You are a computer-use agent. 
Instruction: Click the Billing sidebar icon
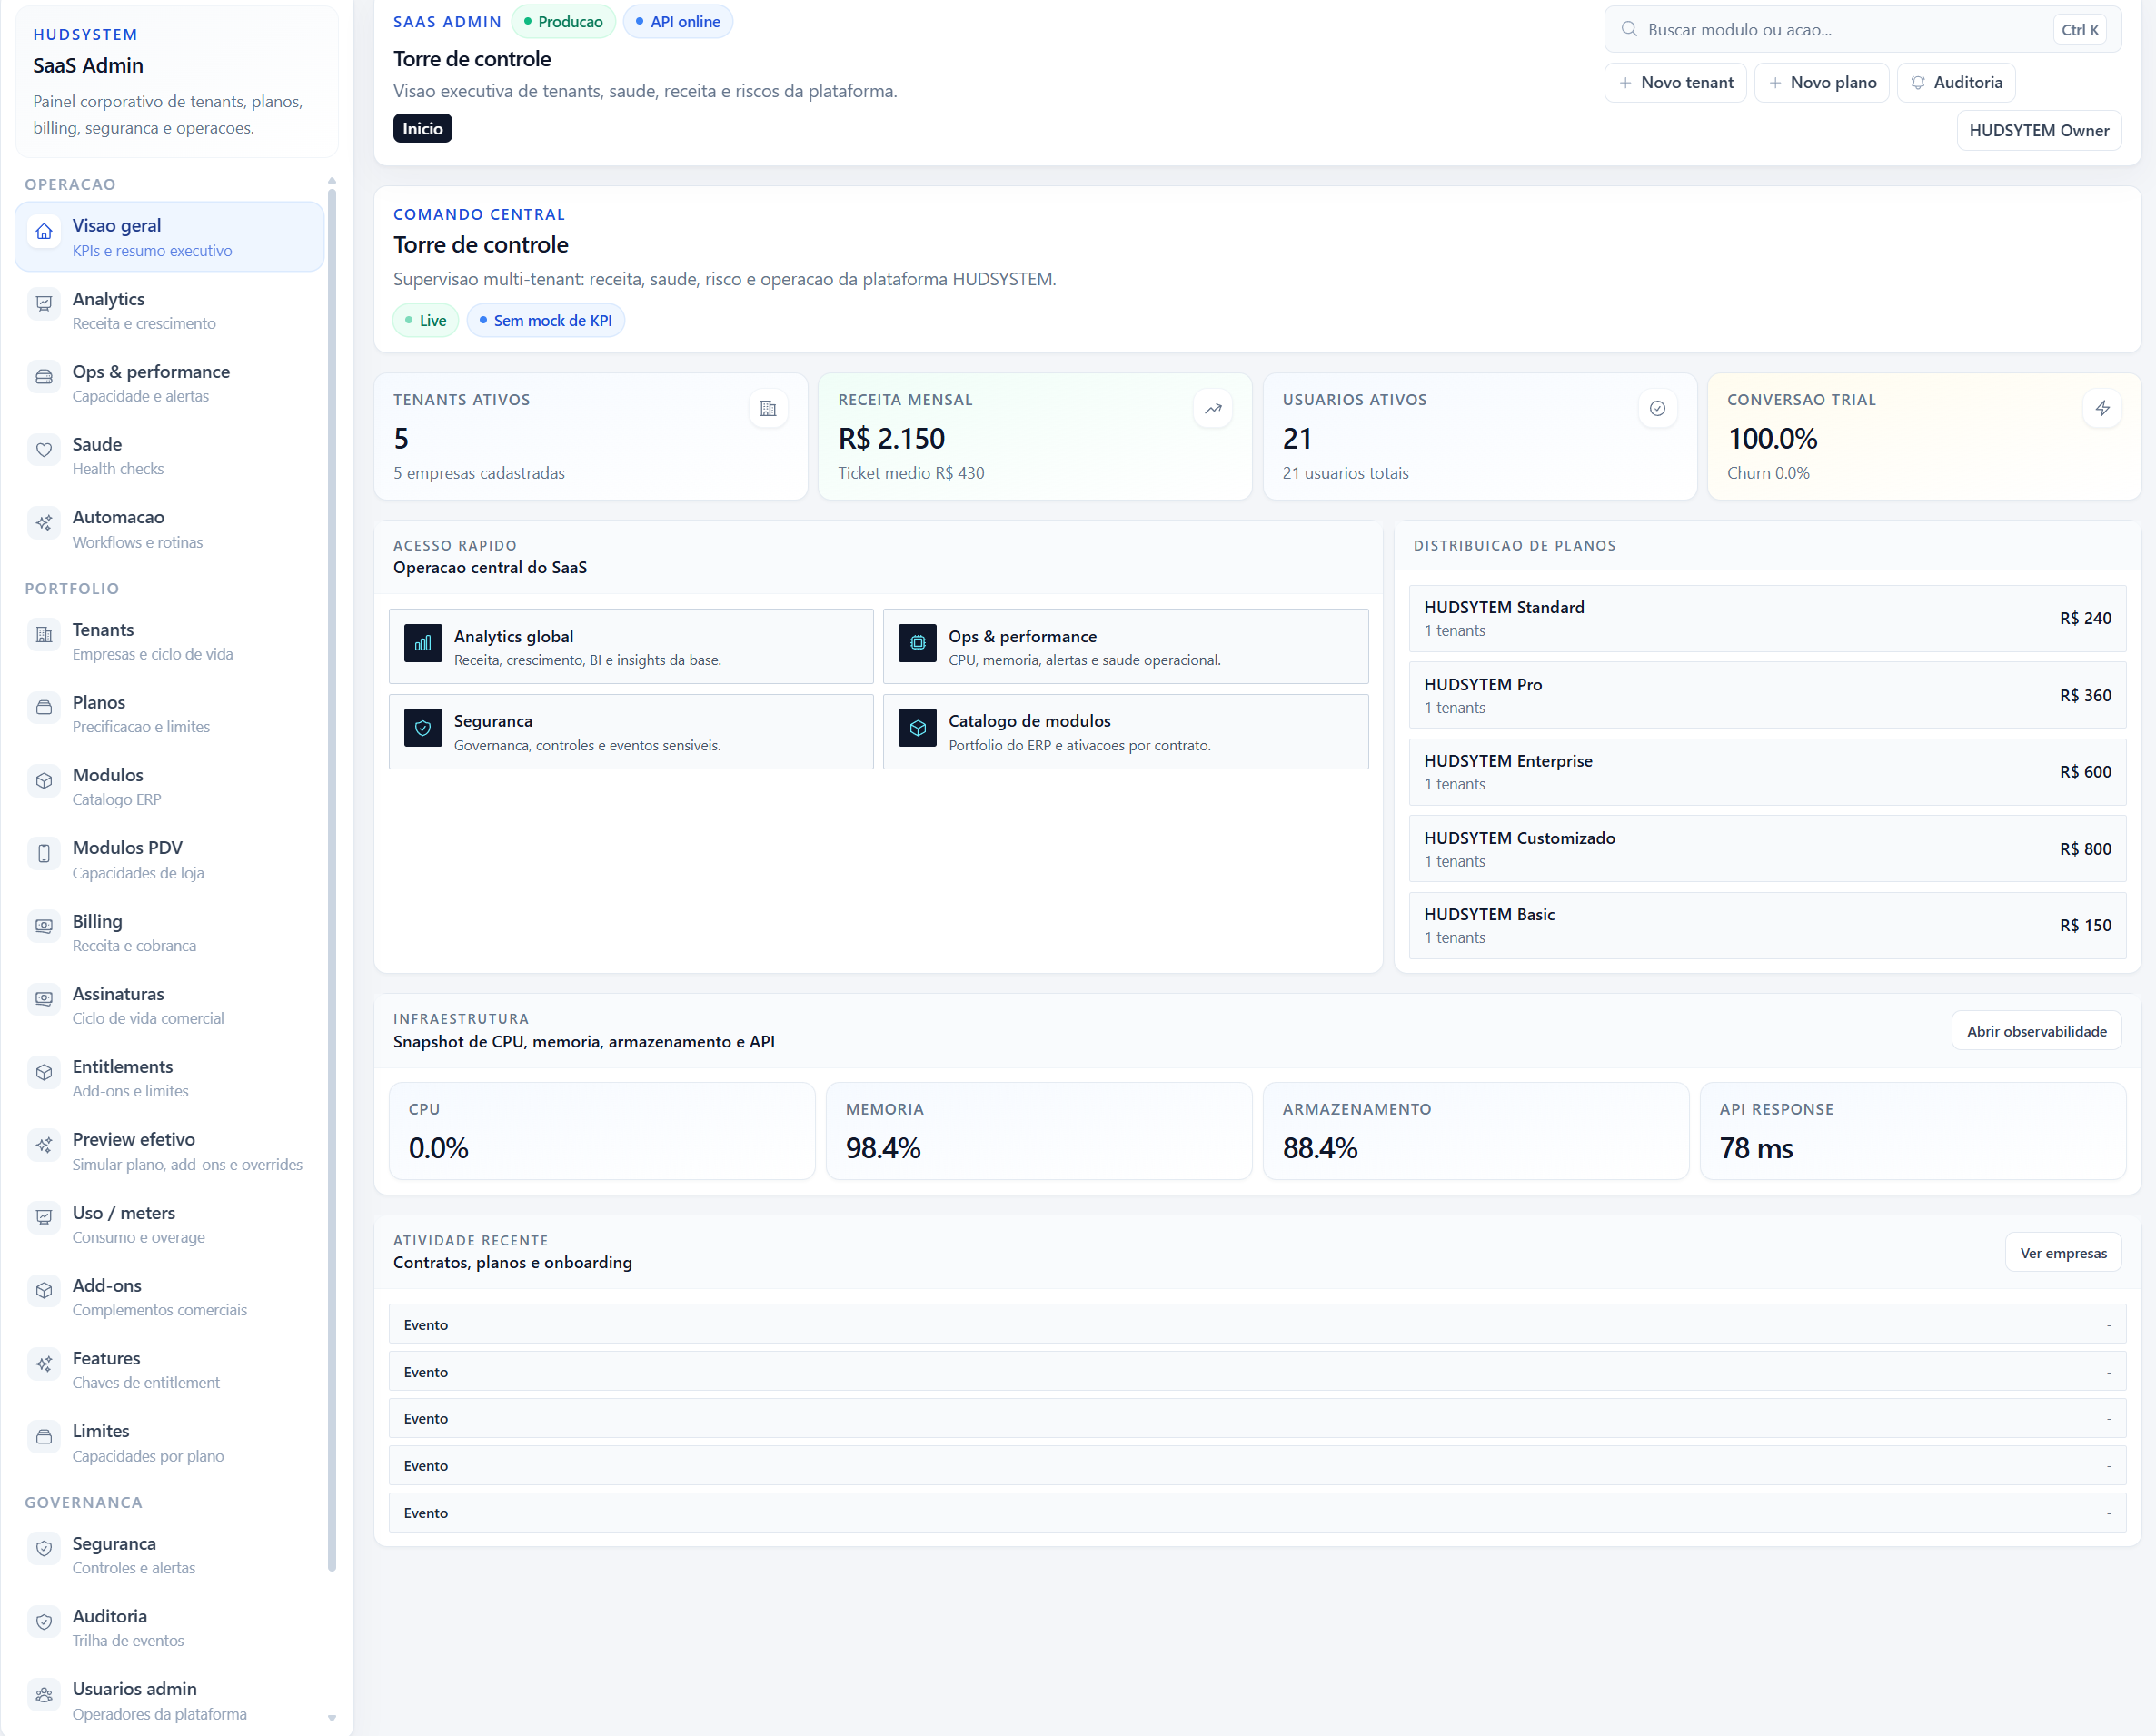(x=44, y=926)
